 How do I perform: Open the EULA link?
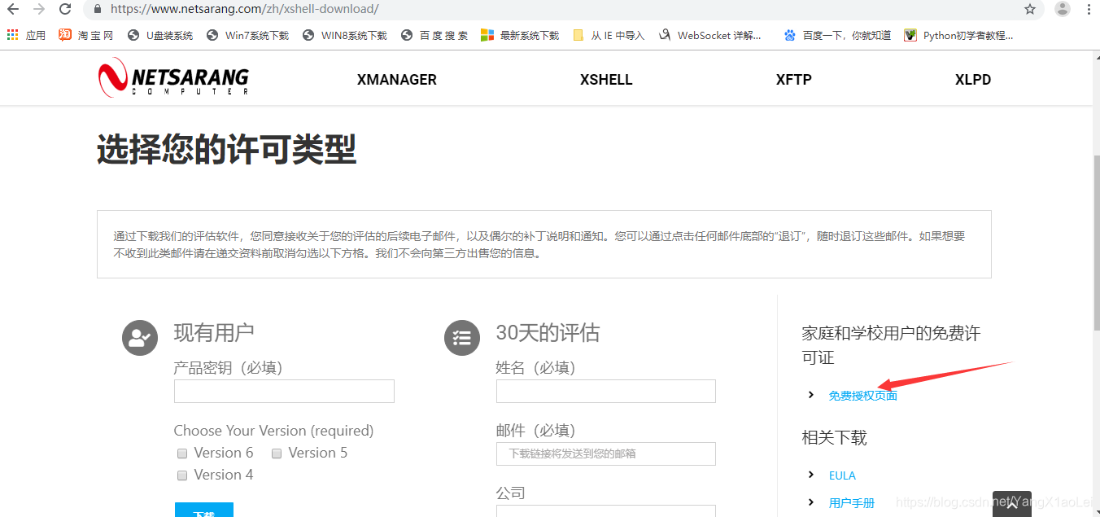pyautogui.click(x=842, y=475)
